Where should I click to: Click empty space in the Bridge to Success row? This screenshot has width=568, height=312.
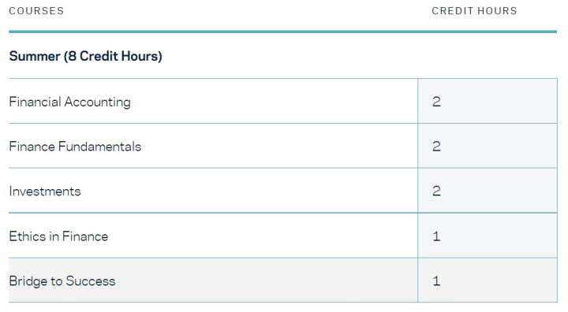point(268,280)
